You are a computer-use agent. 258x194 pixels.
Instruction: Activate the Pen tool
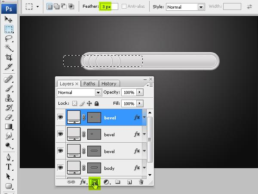pos(9,157)
